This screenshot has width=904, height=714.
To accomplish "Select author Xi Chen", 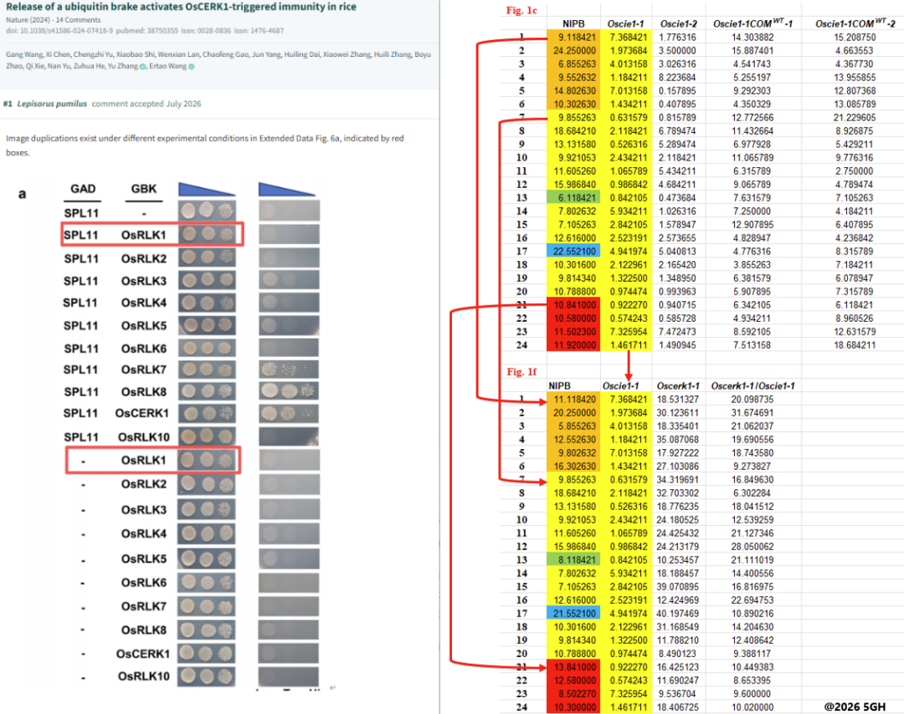I will click(58, 54).
